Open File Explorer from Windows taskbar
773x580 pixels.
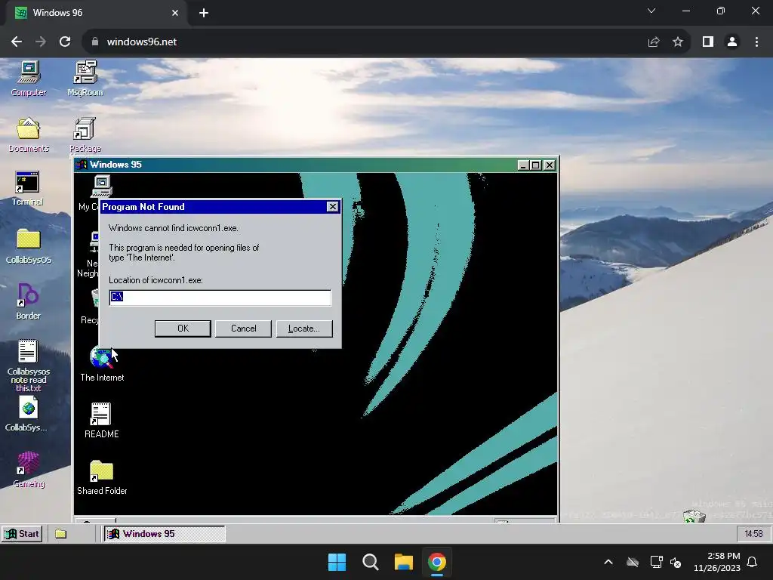403,562
